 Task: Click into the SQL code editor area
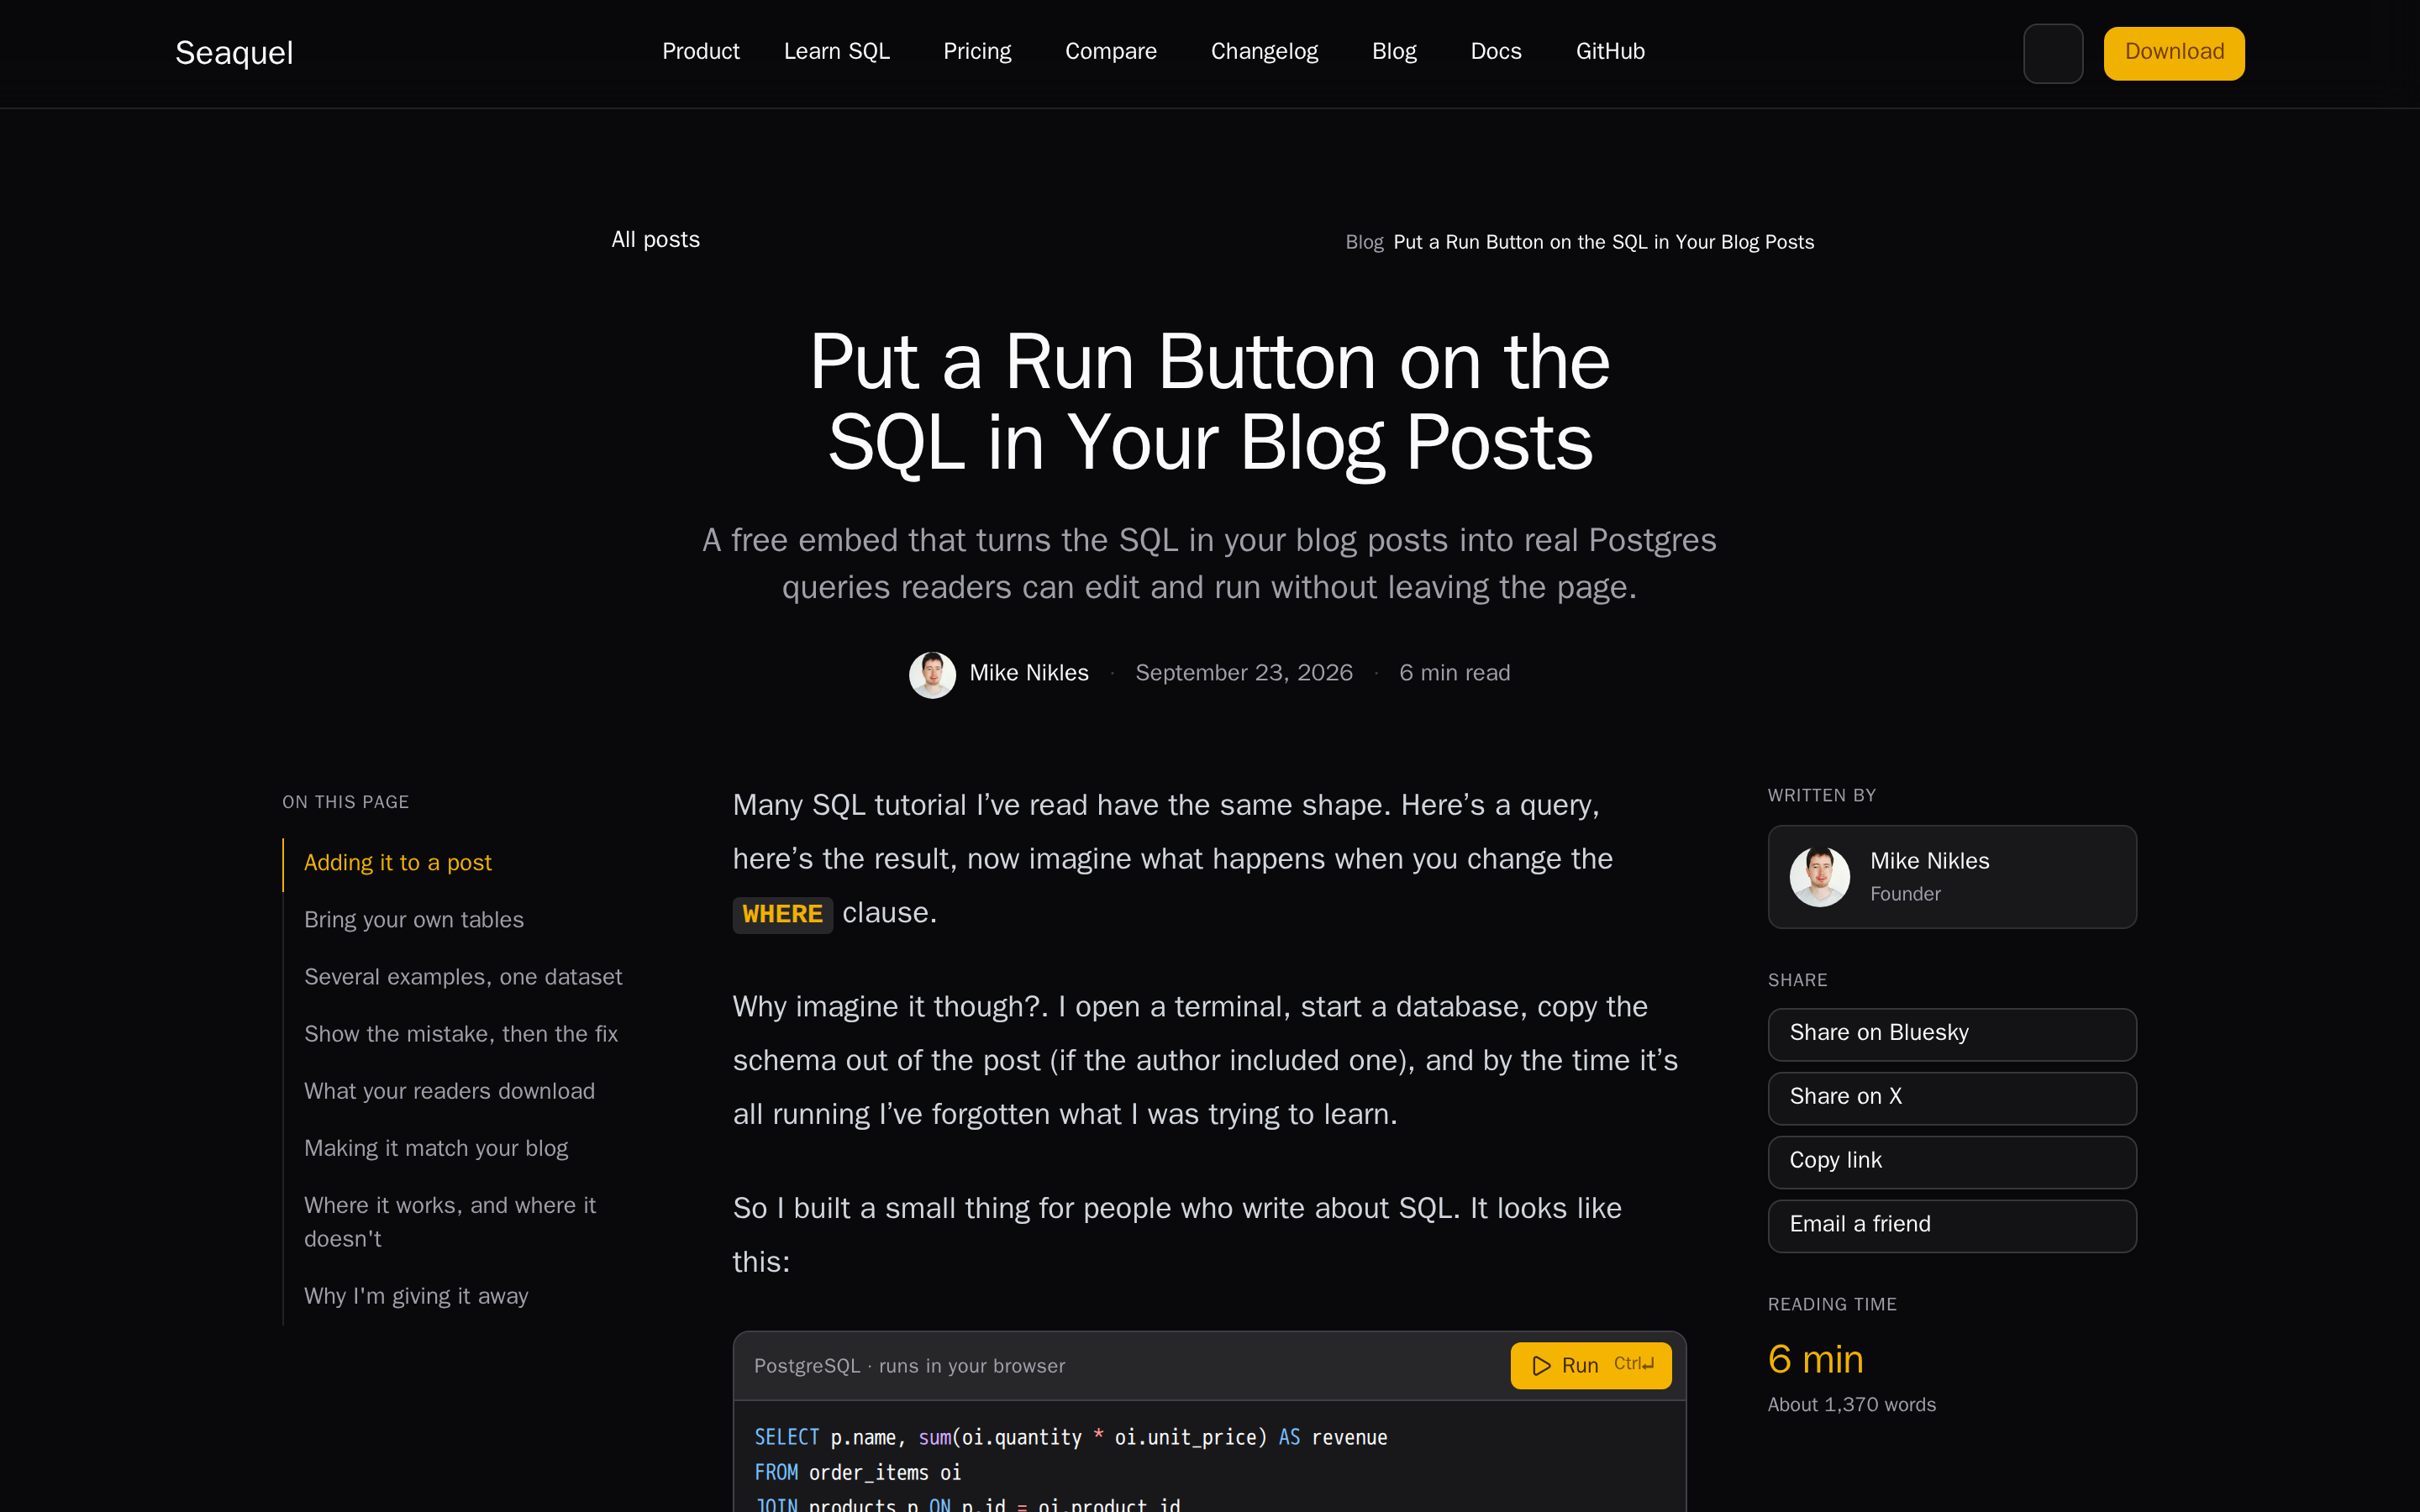tap(1209, 1458)
